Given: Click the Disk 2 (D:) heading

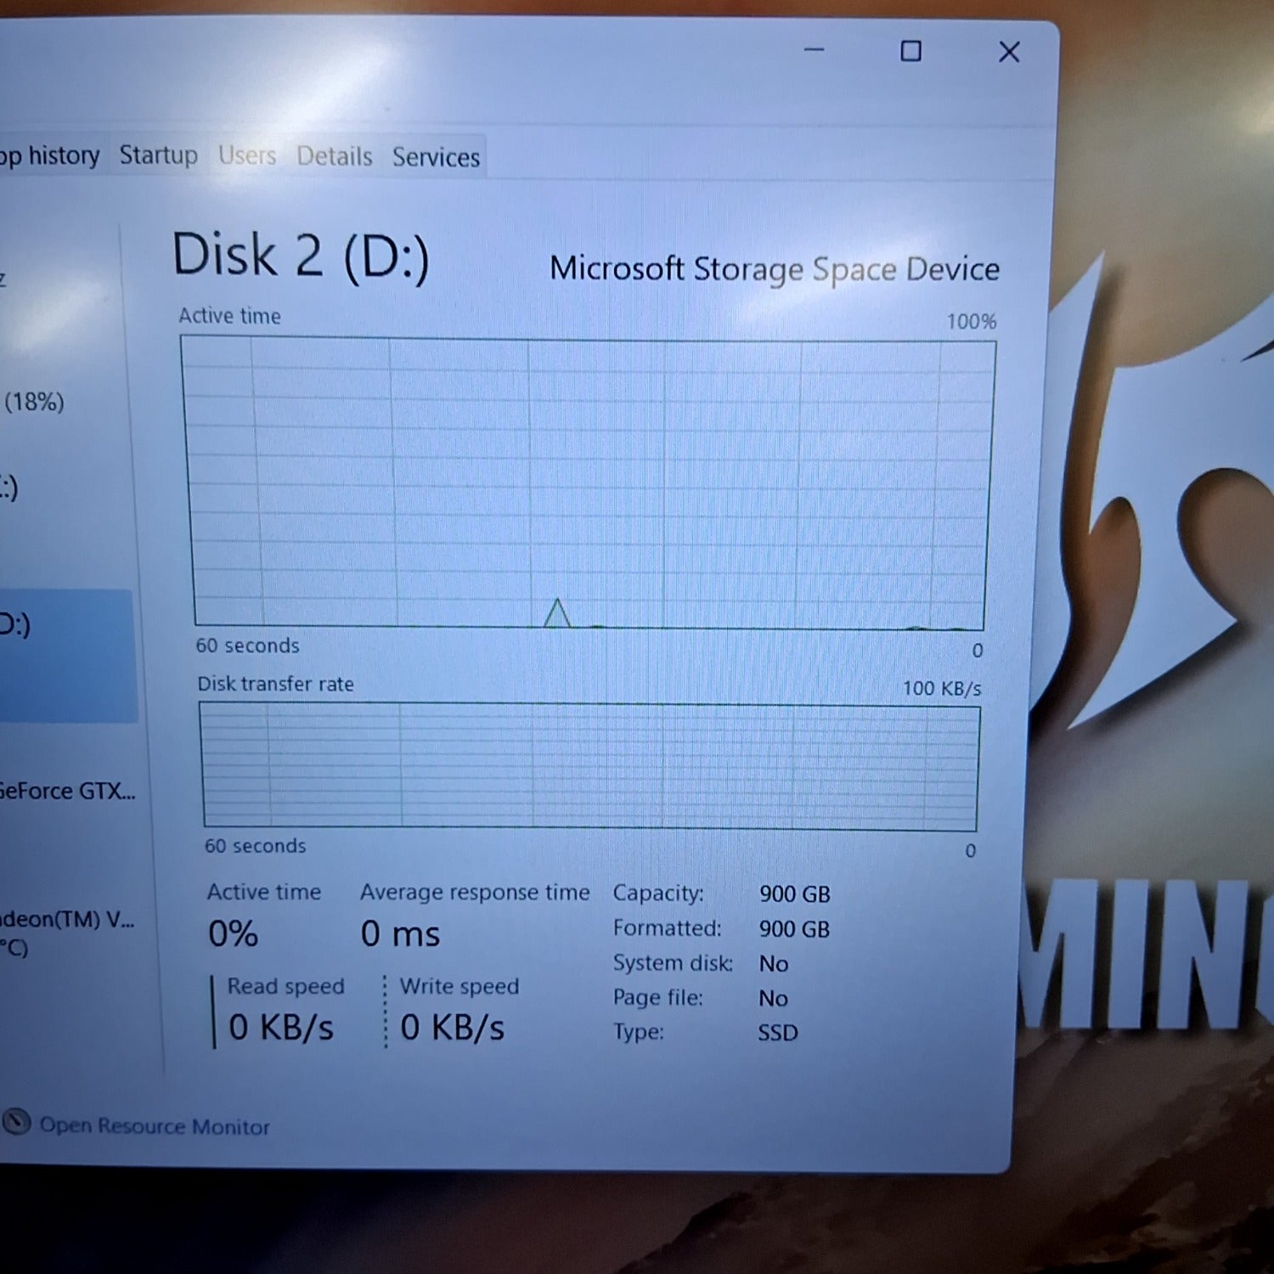Looking at the screenshot, I should (x=301, y=255).
